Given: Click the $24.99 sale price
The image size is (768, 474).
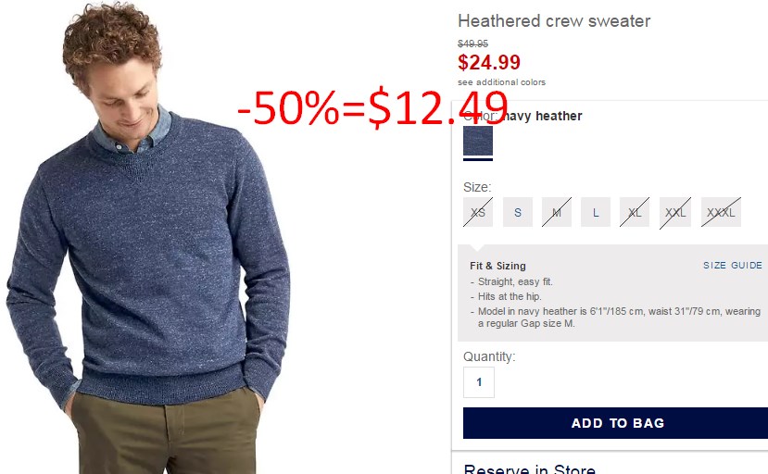Looking at the screenshot, I should point(489,62).
